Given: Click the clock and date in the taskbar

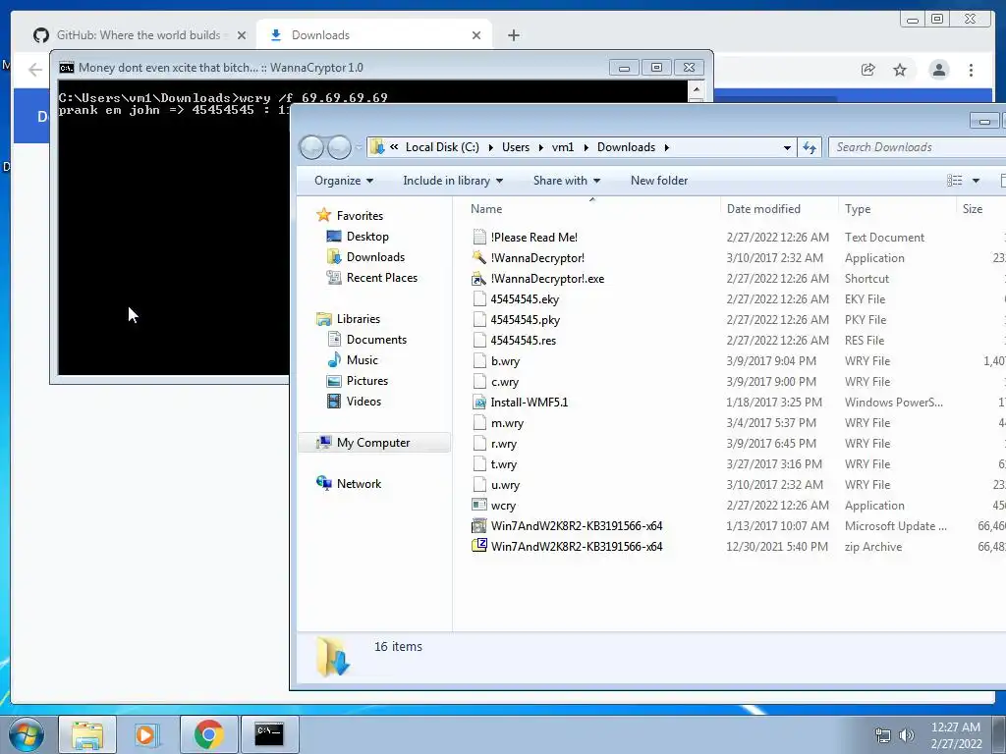Looking at the screenshot, I should click(955, 734).
